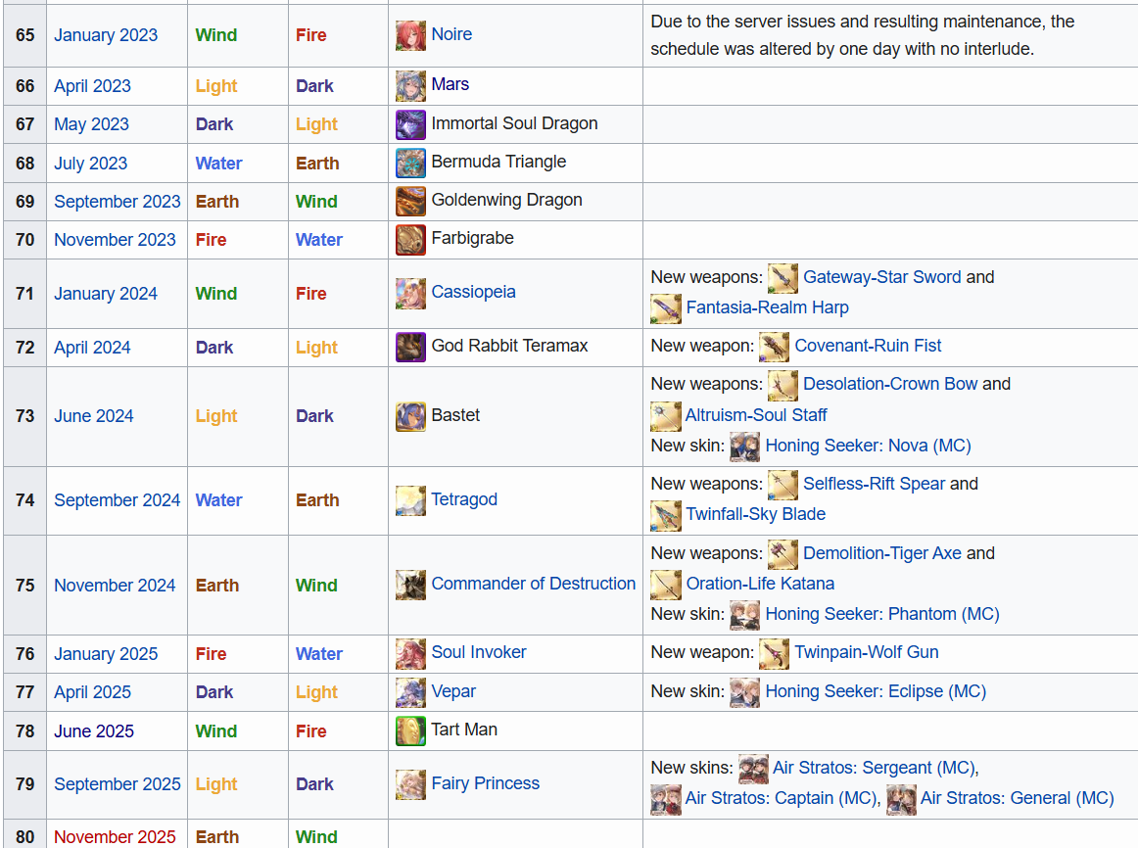Viewport: 1138px width, 848px height.
Task: Click the Honing Seeker: Eclipse skin icon
Action: coord(744,692)
